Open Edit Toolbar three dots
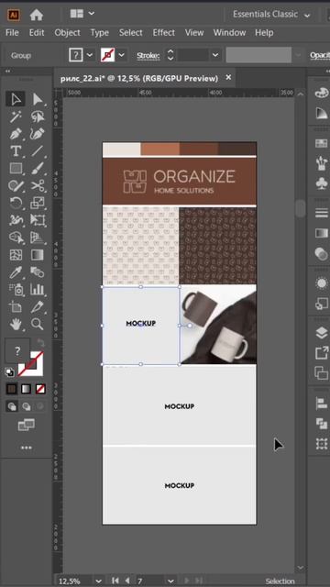The image size is (330, 587). pos(27,448)
